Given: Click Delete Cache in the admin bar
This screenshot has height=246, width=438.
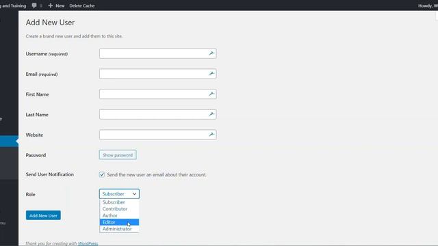Looking at the screenshot, I should point(82,5).
